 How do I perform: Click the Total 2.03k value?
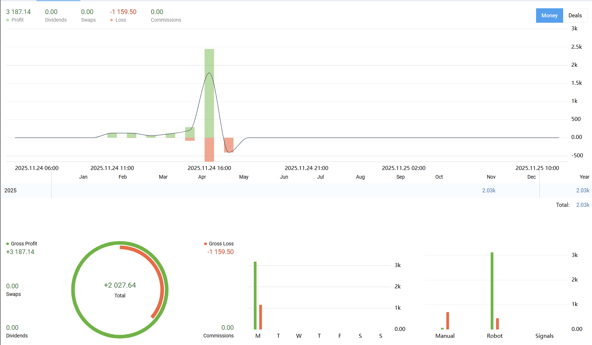click(x=582, y=205)
